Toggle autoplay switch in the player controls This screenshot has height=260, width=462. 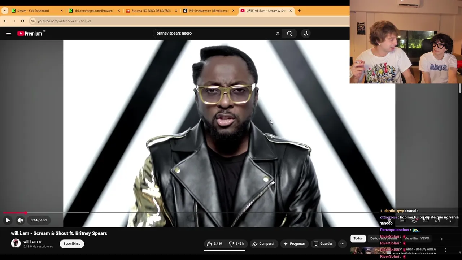pyautogui.click(x=389, y=220)
